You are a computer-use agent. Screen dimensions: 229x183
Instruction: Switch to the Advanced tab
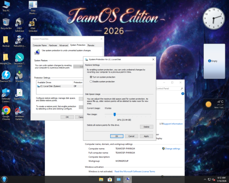(x=64, y=45)
